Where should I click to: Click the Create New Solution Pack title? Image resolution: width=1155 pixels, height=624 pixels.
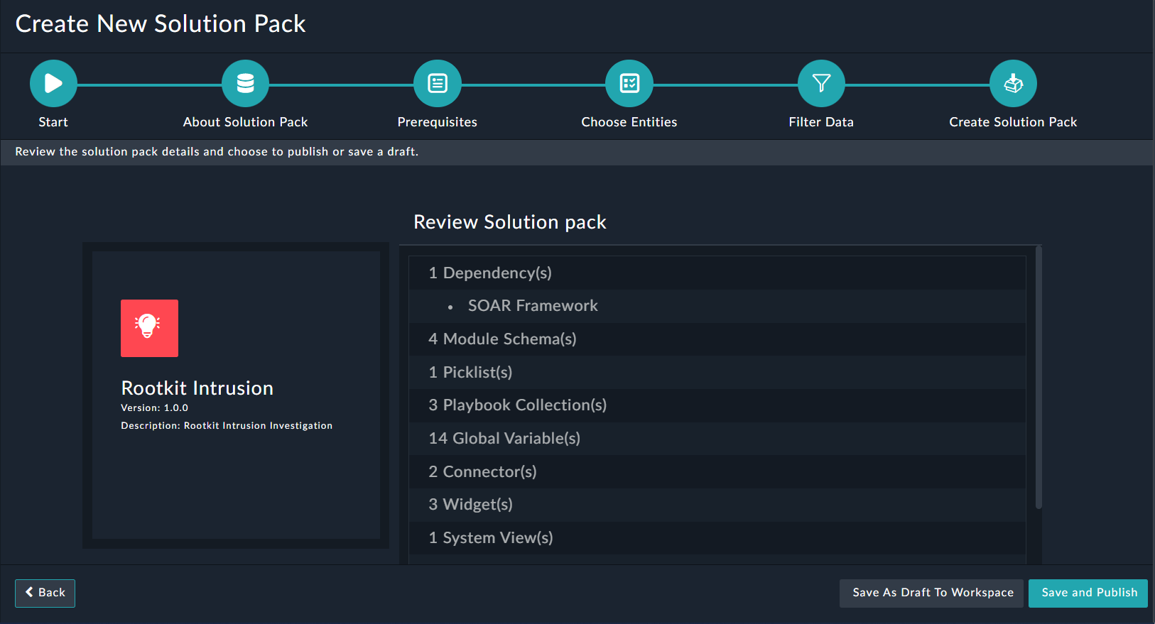(x=161, y=24)
